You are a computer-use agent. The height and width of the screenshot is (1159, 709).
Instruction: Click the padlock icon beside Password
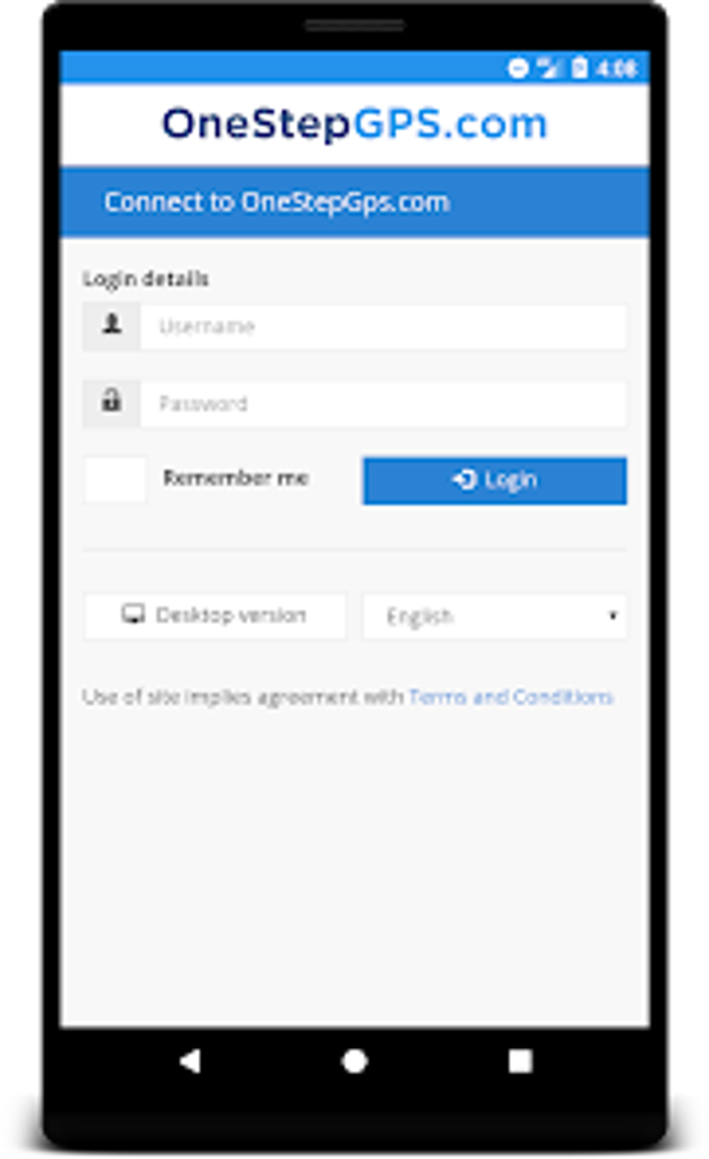click(x=111, y=401)
